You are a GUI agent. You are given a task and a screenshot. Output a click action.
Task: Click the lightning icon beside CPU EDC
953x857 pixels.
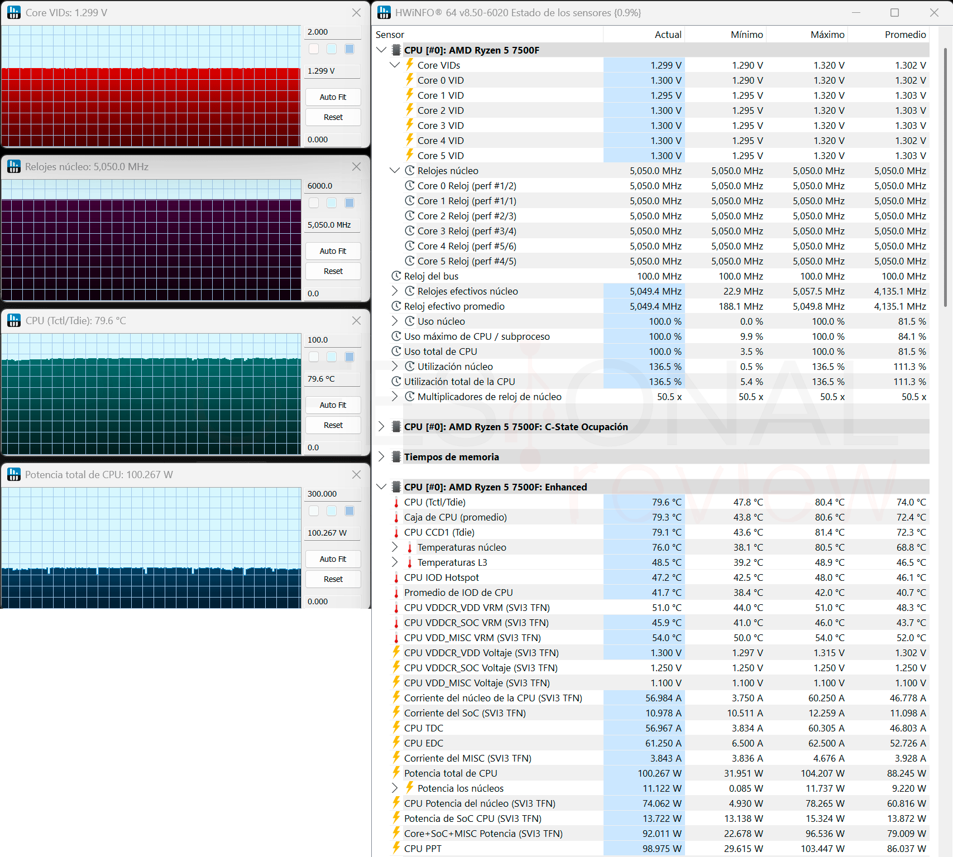click(396, 743)
